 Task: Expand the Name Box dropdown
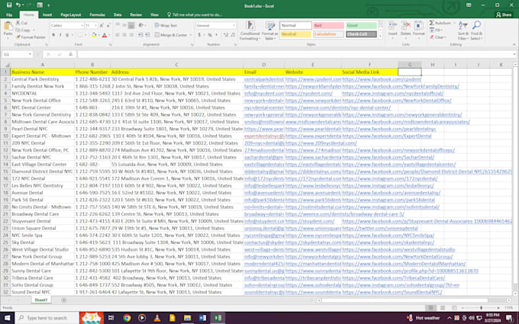pyautogui.click(x=30, y=54)
